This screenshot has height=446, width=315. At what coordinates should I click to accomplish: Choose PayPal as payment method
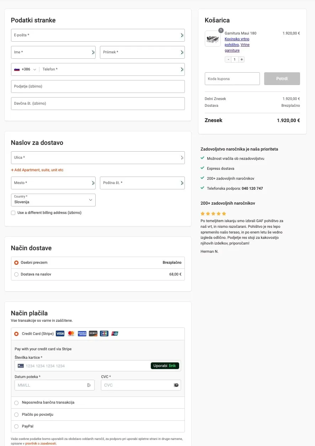(x=16, y=426)
